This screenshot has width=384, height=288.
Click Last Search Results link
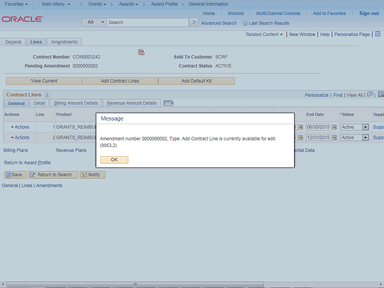point(269,23)
